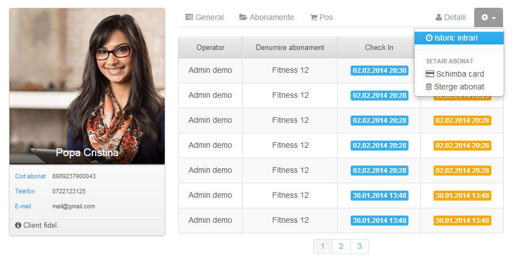Image resolution: width=512 pixels, height=265 pixels.
Task: Click the trash icon beside Sterge abonat
Action: pyautogui.click(x=429, y=87)
